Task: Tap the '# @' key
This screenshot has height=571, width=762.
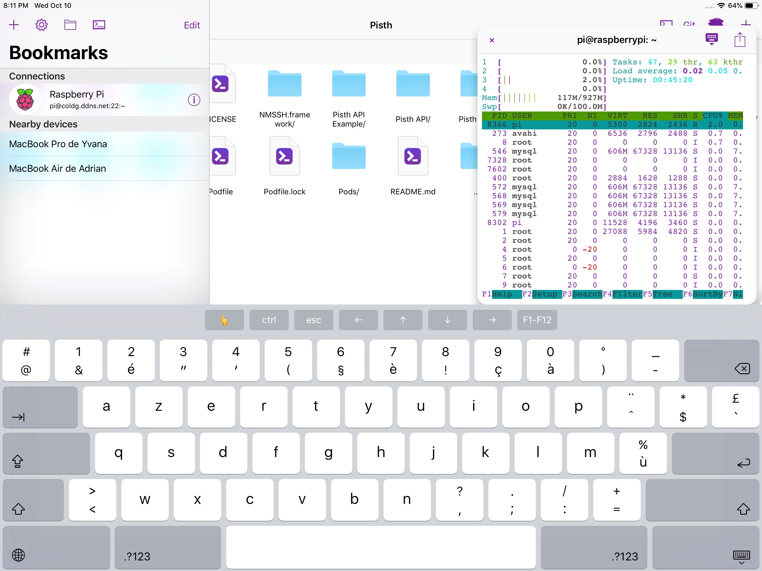Action: (26, 360)
